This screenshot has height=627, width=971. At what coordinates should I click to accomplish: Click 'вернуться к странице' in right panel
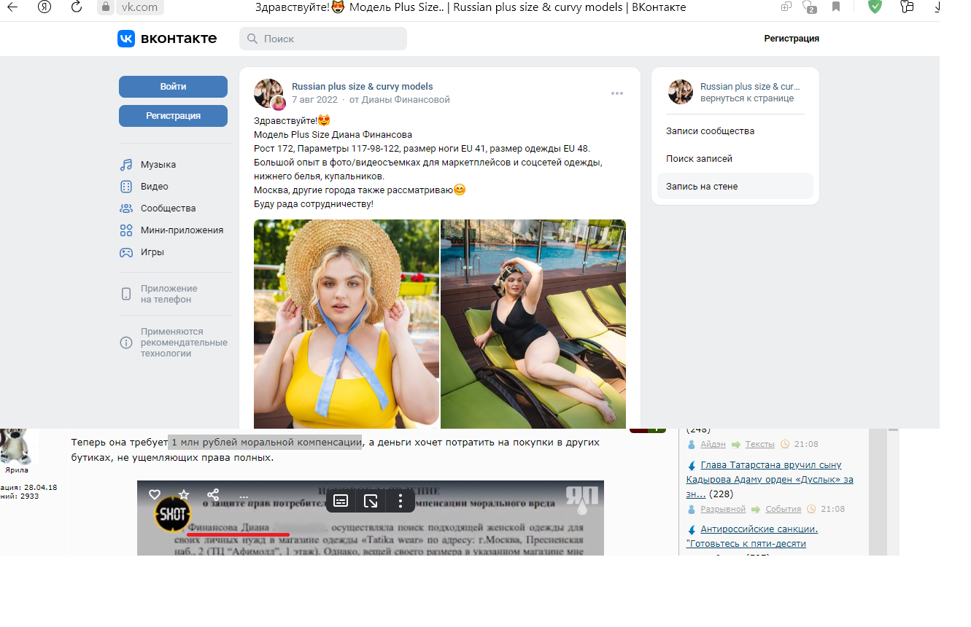(x=747, y=98)
